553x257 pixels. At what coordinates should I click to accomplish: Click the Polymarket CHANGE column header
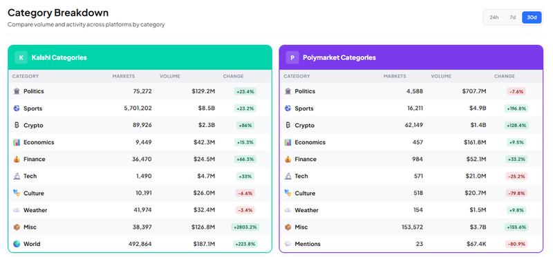pyautogui.click(x=505, y=76)
